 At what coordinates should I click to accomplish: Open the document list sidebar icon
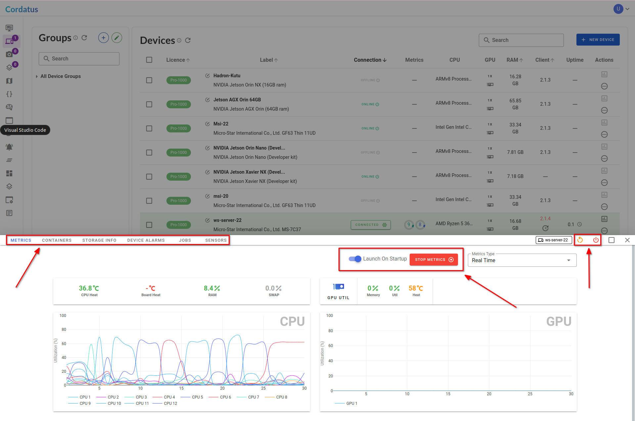click(x=9, y=213)
